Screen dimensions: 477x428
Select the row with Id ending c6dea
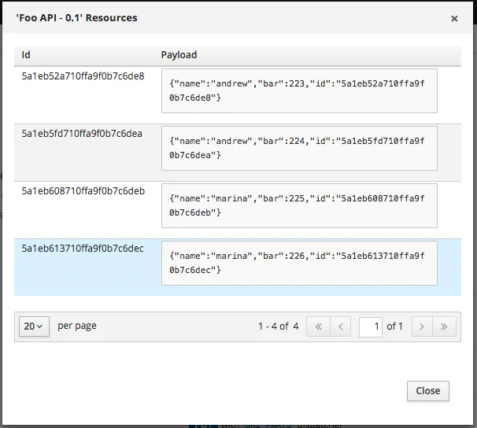82,134
